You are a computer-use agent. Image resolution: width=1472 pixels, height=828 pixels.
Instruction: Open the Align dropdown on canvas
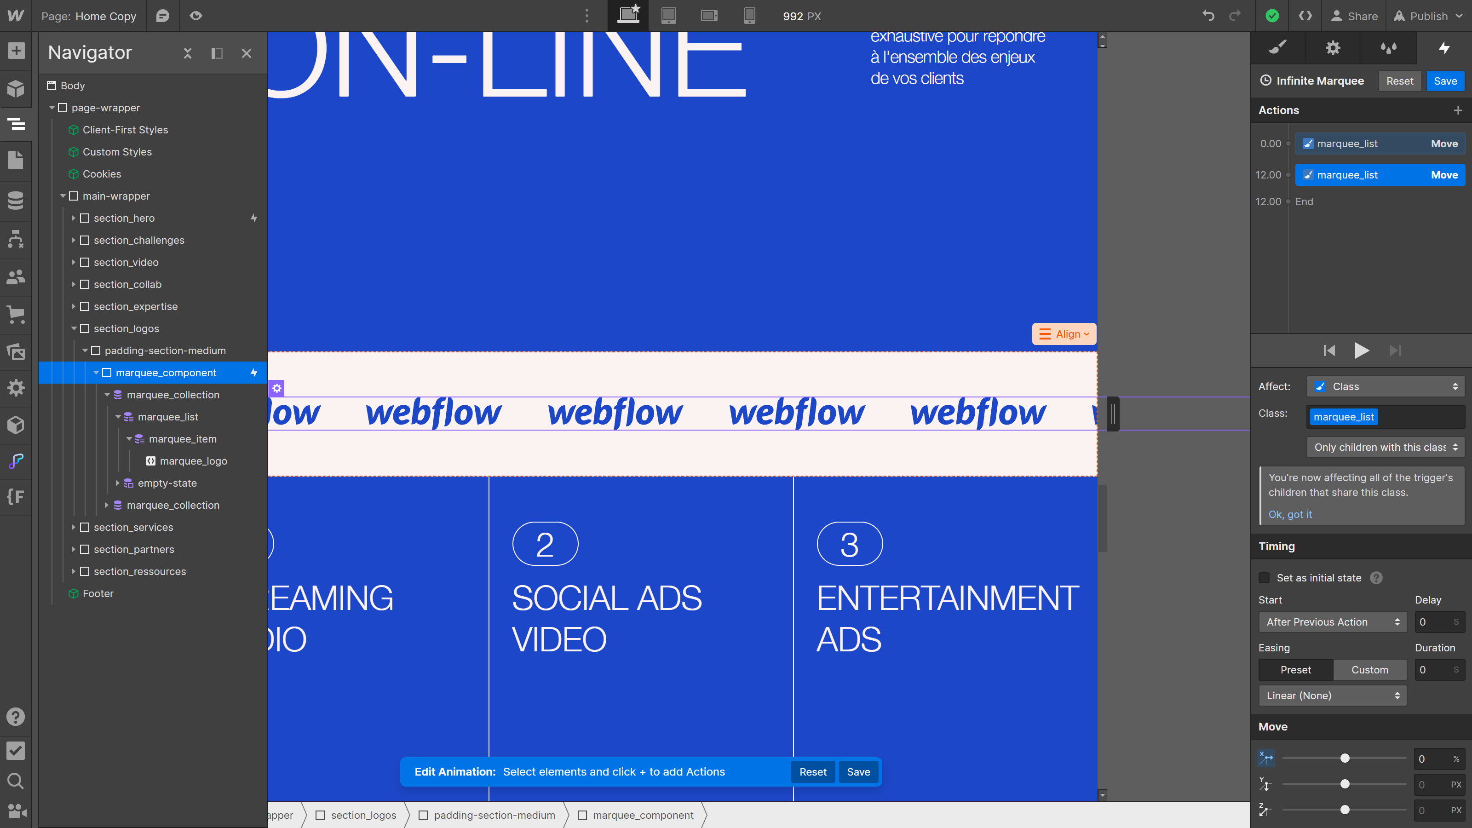1064,333
